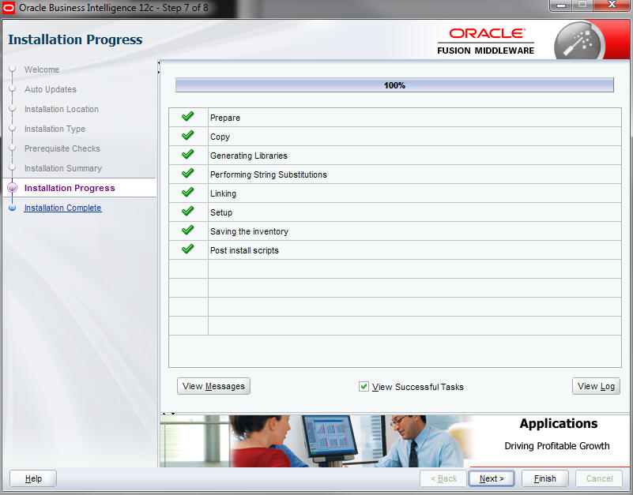Click the checkmark next to Saving the inventory
The height and width of the screenshot is (495, 633).
pyautogui.click(x=188, y=231)
